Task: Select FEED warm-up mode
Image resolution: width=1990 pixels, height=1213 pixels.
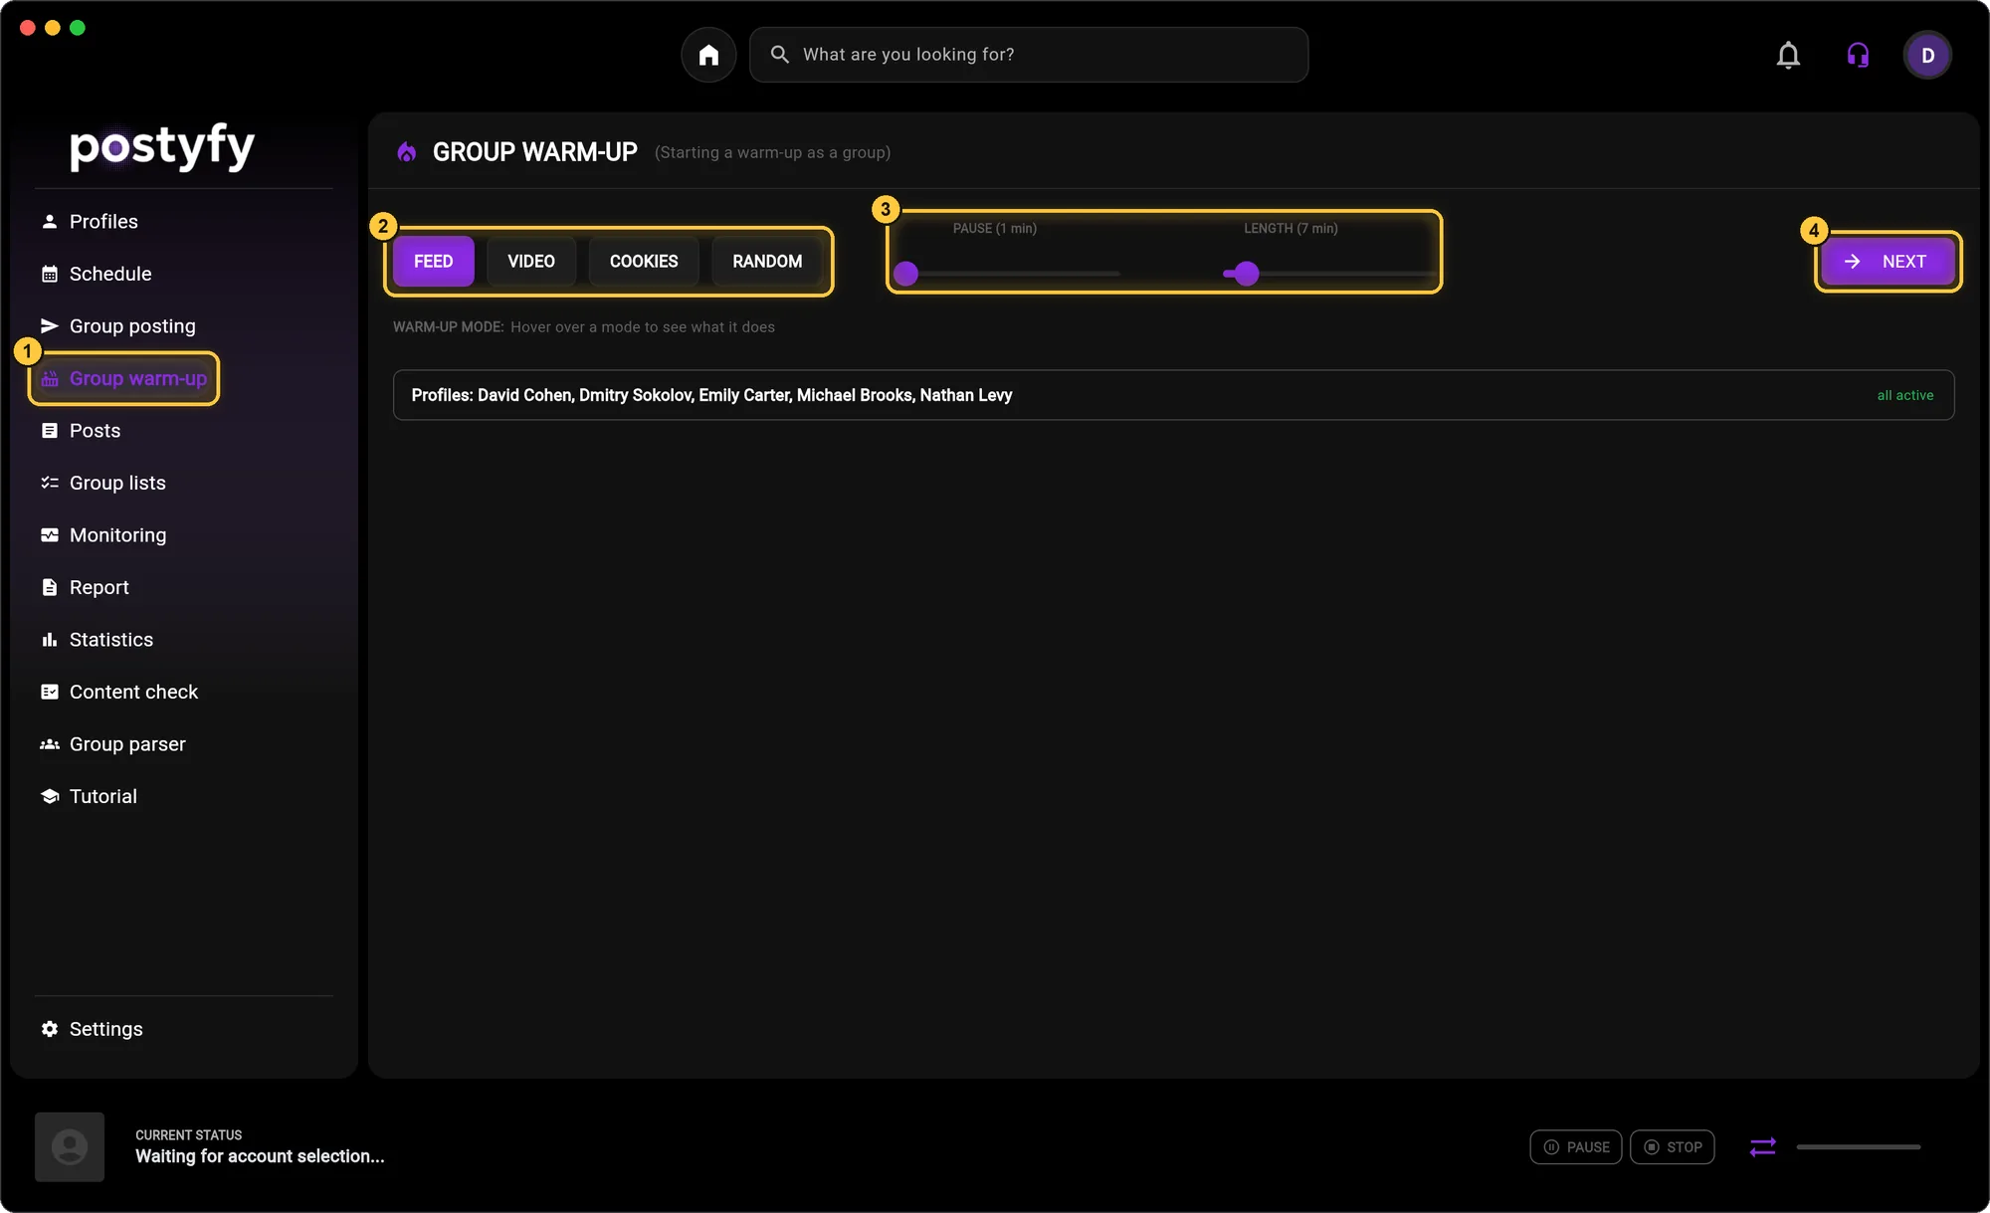Action: (434, 262)
